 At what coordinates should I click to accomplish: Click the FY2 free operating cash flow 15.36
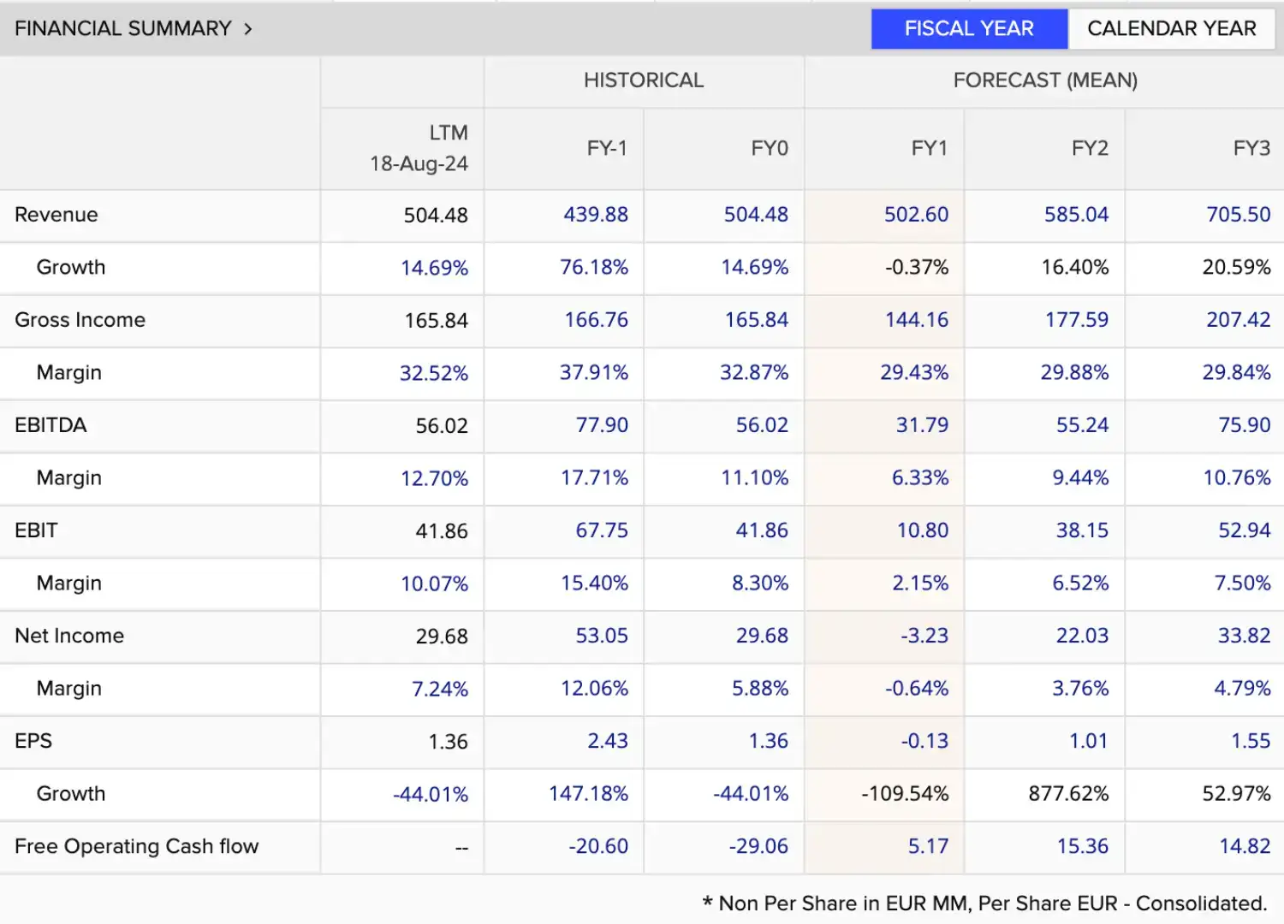click(x=1083, y=846)
